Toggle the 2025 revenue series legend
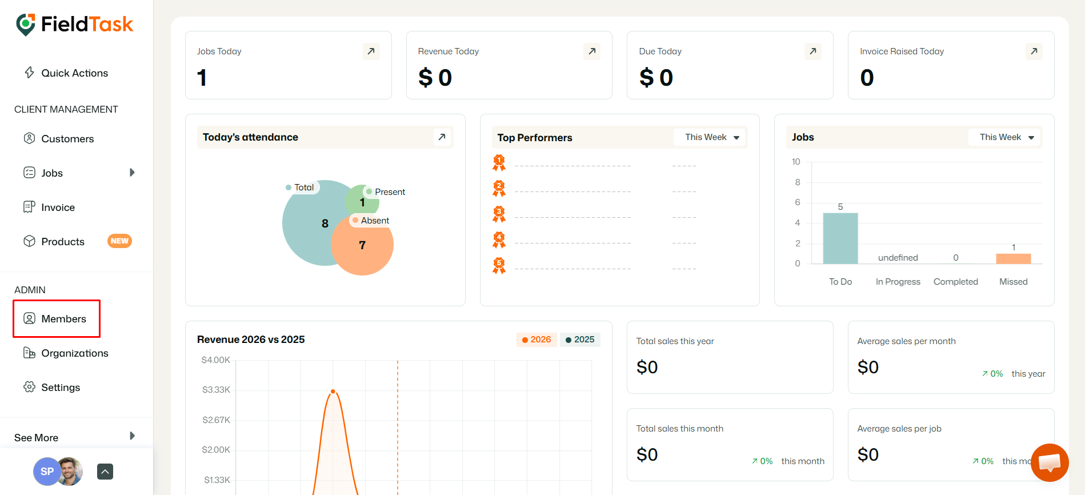 coord(580,340)
